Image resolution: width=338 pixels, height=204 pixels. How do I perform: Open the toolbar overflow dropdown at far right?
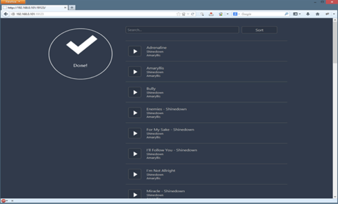pyautogui.click(x=334, y=14)
